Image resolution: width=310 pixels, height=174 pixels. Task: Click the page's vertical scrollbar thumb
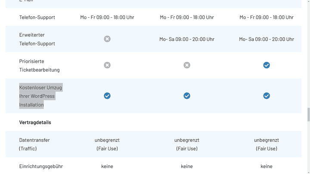click(x=308, y=114)
